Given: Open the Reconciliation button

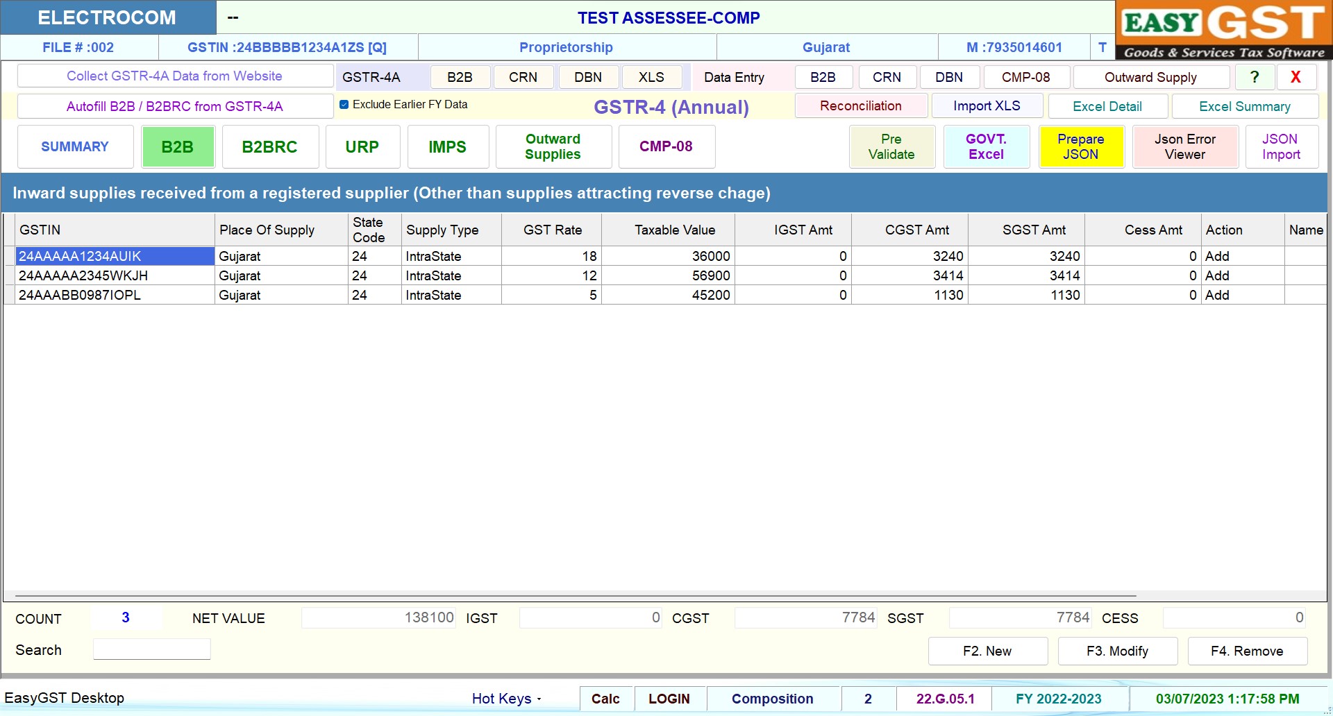Looking at the screenshot, I should (x=860, y=106).
